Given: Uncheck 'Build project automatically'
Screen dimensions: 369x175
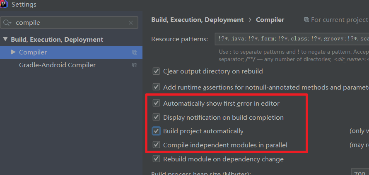Looking at the screenshot, I should click(x=156, y=131).
